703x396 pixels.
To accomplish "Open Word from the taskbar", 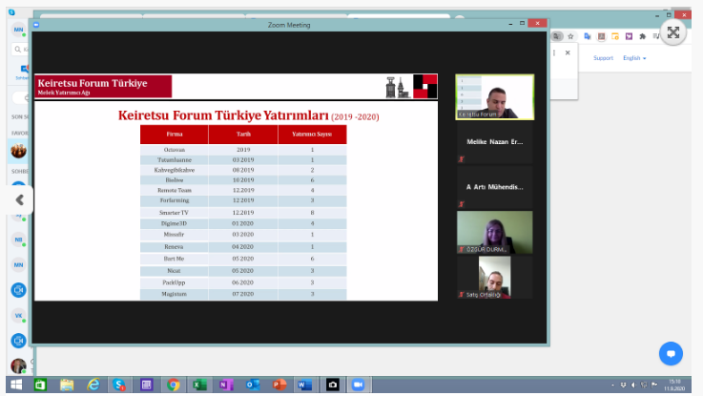I will pyautogui.click(x=305, y=385).
